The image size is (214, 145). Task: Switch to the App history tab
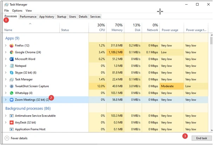47,17
